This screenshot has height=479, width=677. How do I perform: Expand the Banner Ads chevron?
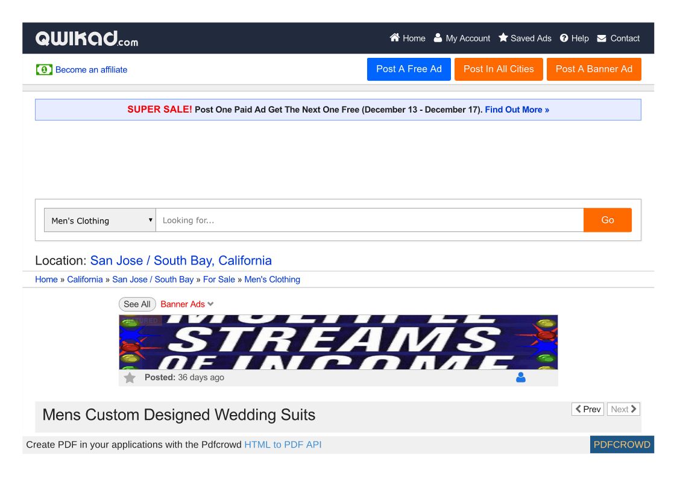210,304
